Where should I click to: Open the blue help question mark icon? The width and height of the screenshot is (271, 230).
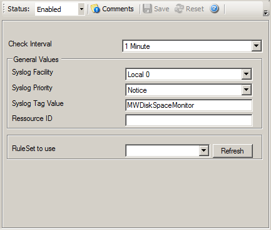[x=214, y=9]
